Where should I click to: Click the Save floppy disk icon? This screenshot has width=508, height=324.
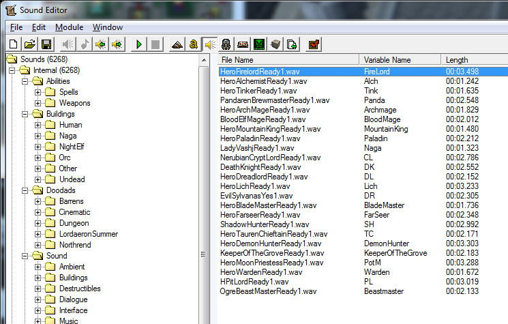click(x=46, y=44)
